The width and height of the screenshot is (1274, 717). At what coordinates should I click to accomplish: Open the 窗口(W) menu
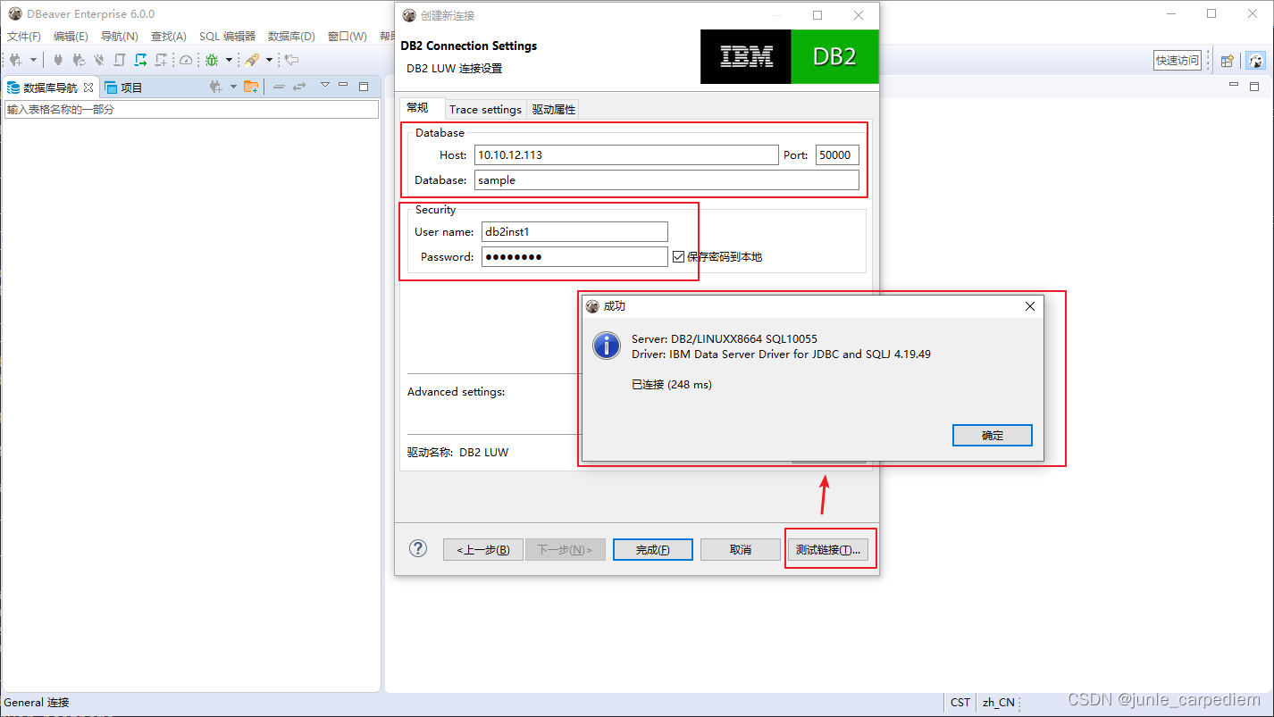[x=348, y=37]
